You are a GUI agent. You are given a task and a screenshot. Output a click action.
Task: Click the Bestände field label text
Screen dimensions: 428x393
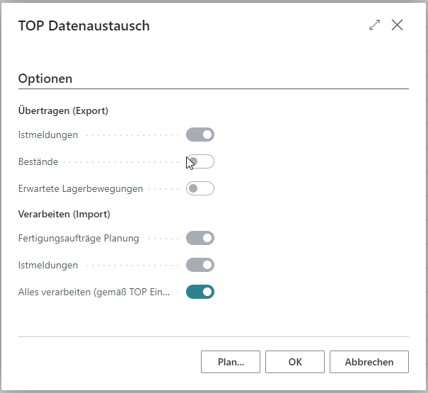click(38, 162)
